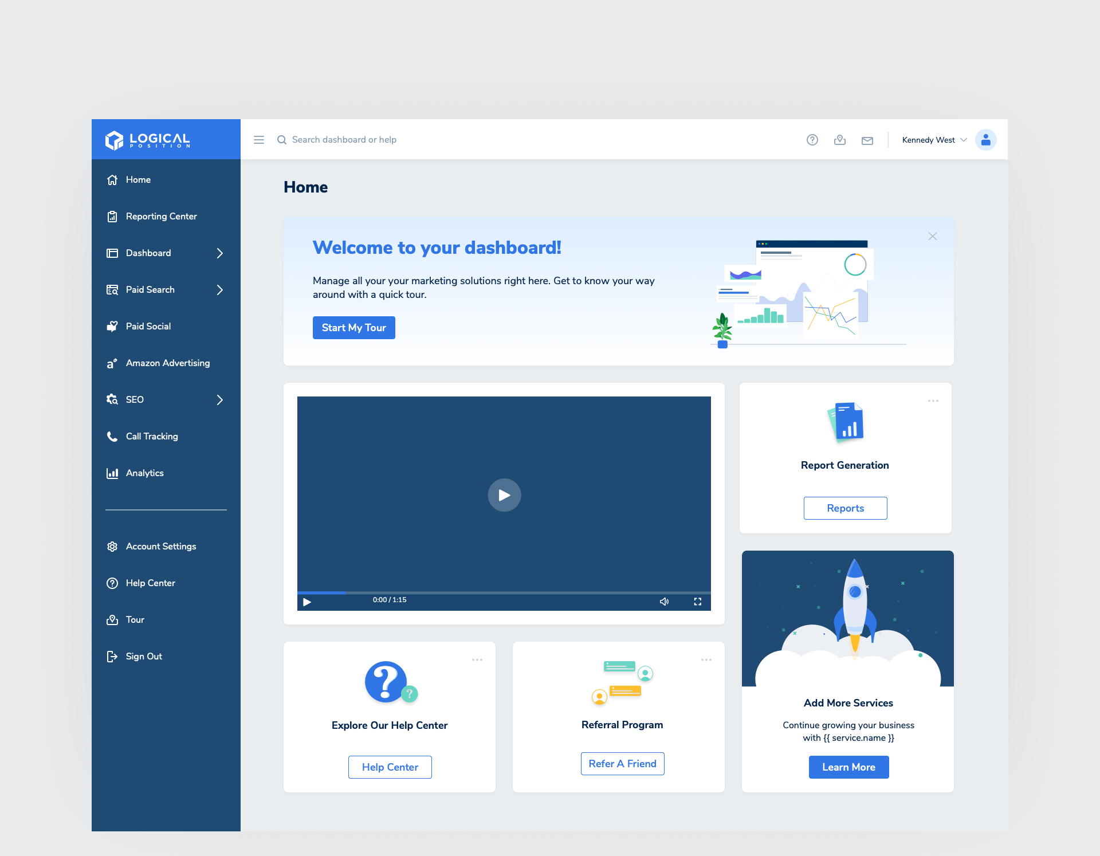This screenshot has height=856, width=1100.
Task: Click the tour map pin icon in header
Action: [839, 140]
